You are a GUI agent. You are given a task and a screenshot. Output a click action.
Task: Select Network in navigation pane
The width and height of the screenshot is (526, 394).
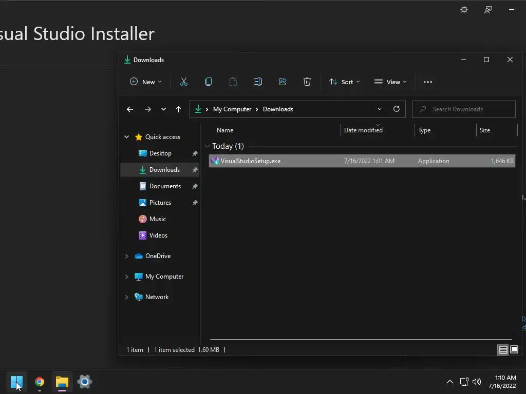tap(157, 297)
